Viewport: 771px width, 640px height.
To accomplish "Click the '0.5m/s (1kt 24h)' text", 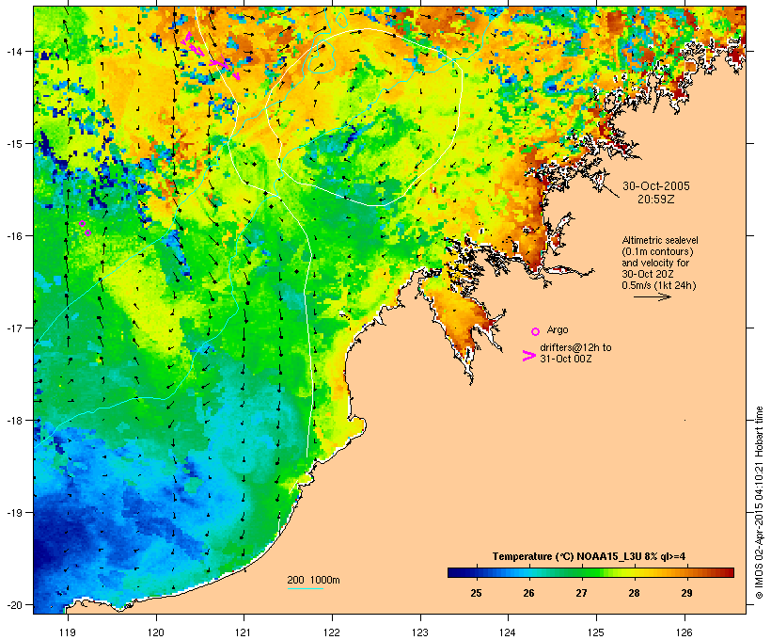I will pyautogui.click(x=659, y=285).
